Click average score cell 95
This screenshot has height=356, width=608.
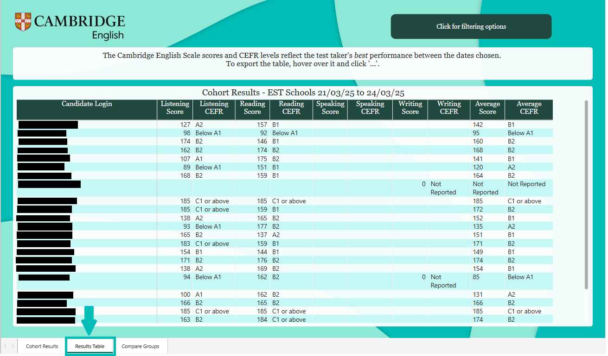click(476, 133)
